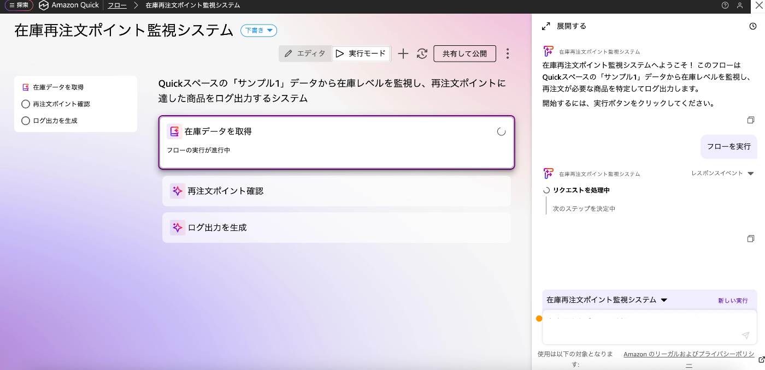This screenshot has width=765, height=370.
Task: Click 共有して公開 button
Action: pos(464,53)
